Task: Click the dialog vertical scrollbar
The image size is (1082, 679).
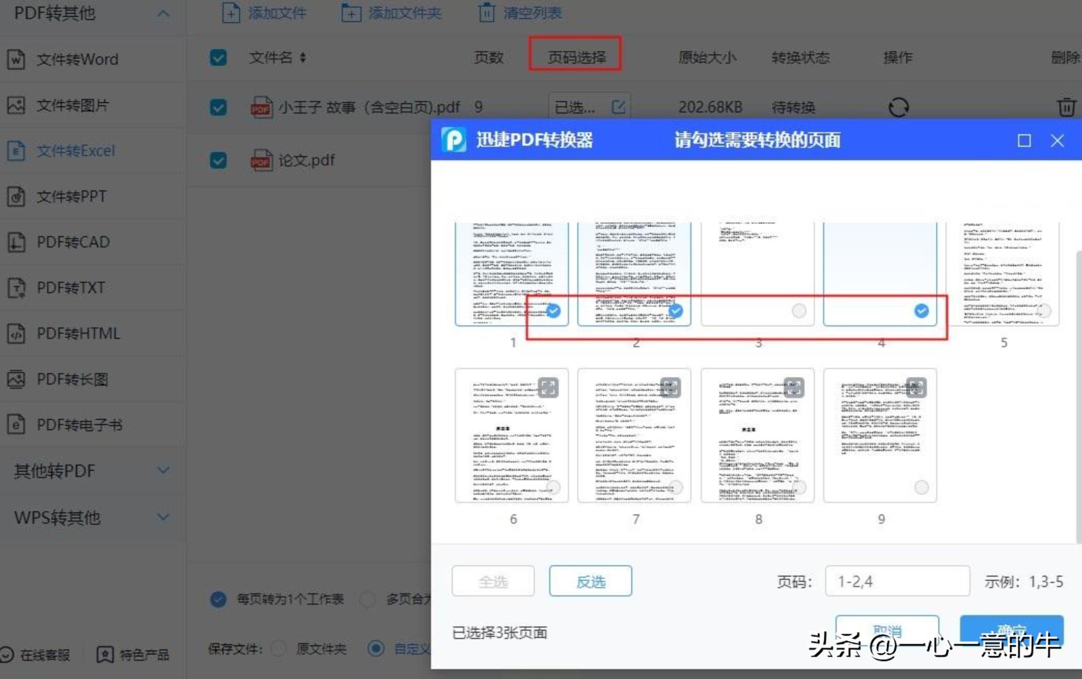Action: point(1079,397)
